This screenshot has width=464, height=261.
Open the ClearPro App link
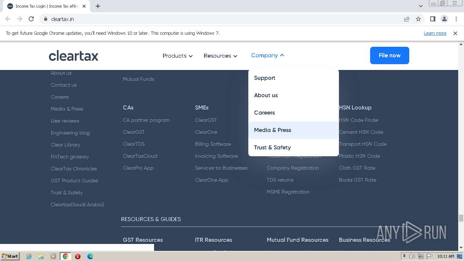point(138,168)
